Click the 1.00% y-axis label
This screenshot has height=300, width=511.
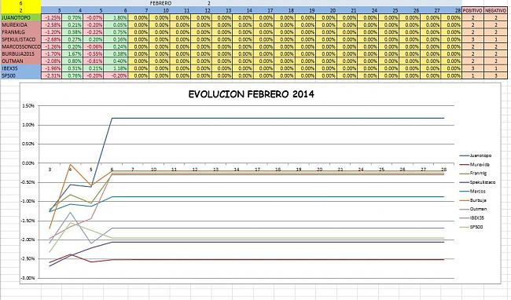[28, 125]
